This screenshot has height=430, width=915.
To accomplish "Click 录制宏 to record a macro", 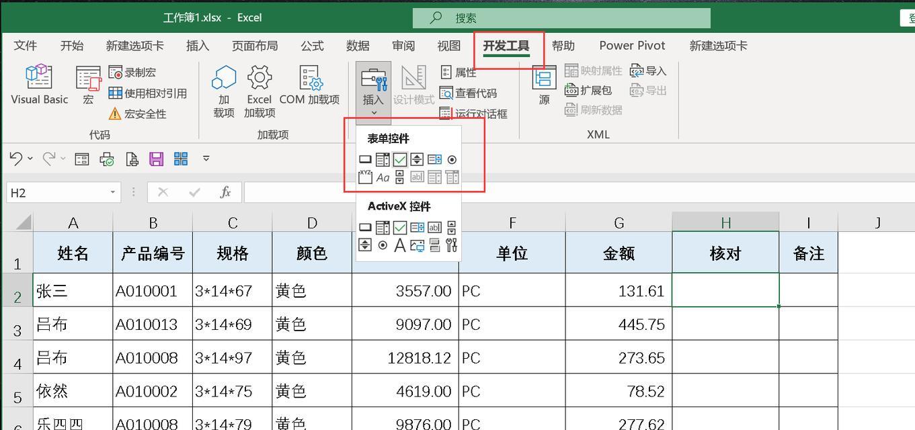I will click(132, 72).
